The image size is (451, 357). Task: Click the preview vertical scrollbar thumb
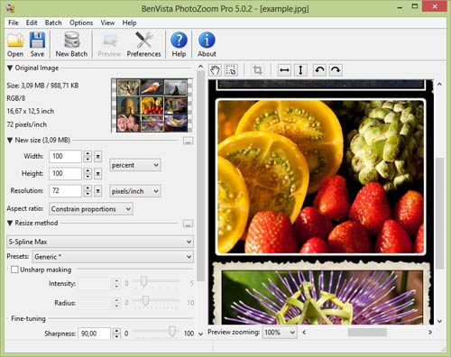click(x=439, y=213)
